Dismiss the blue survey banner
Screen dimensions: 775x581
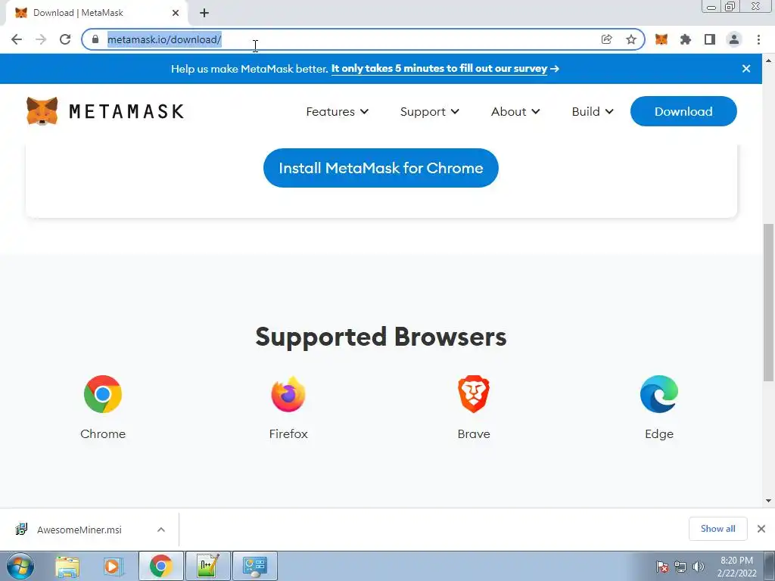point(746,69)
